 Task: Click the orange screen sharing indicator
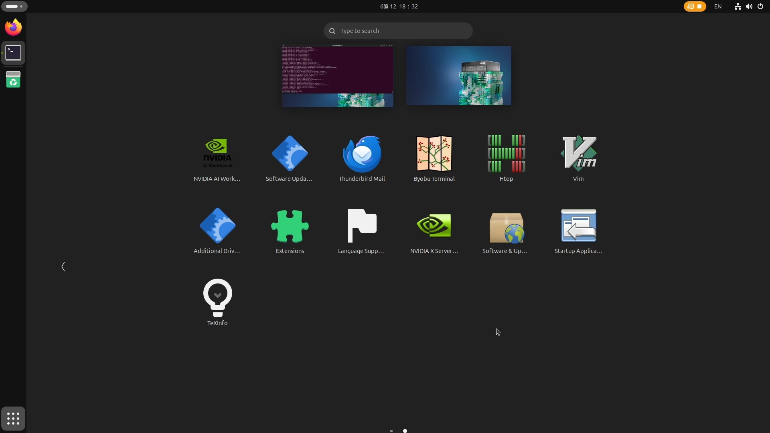[695, 6]
